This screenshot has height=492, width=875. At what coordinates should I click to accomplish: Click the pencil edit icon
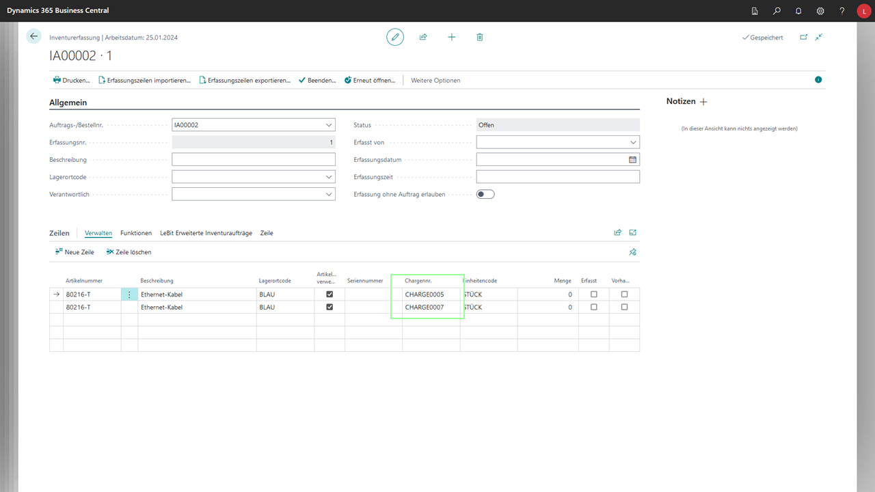(x=395, y=37)
